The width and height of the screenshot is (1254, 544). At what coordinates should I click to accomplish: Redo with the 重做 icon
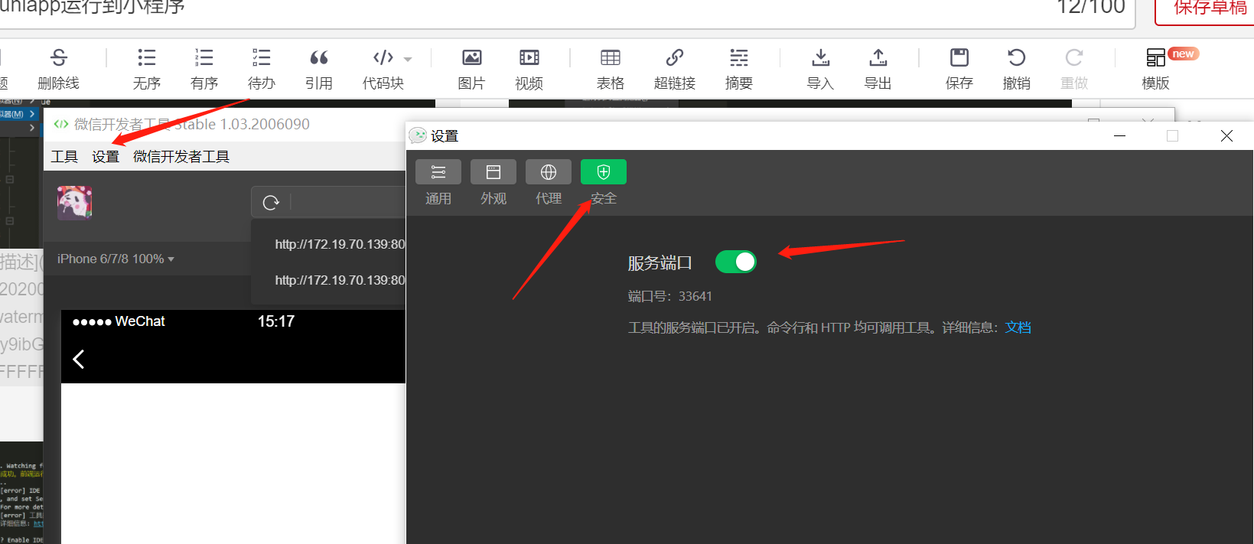click(x=1074, y=58)
